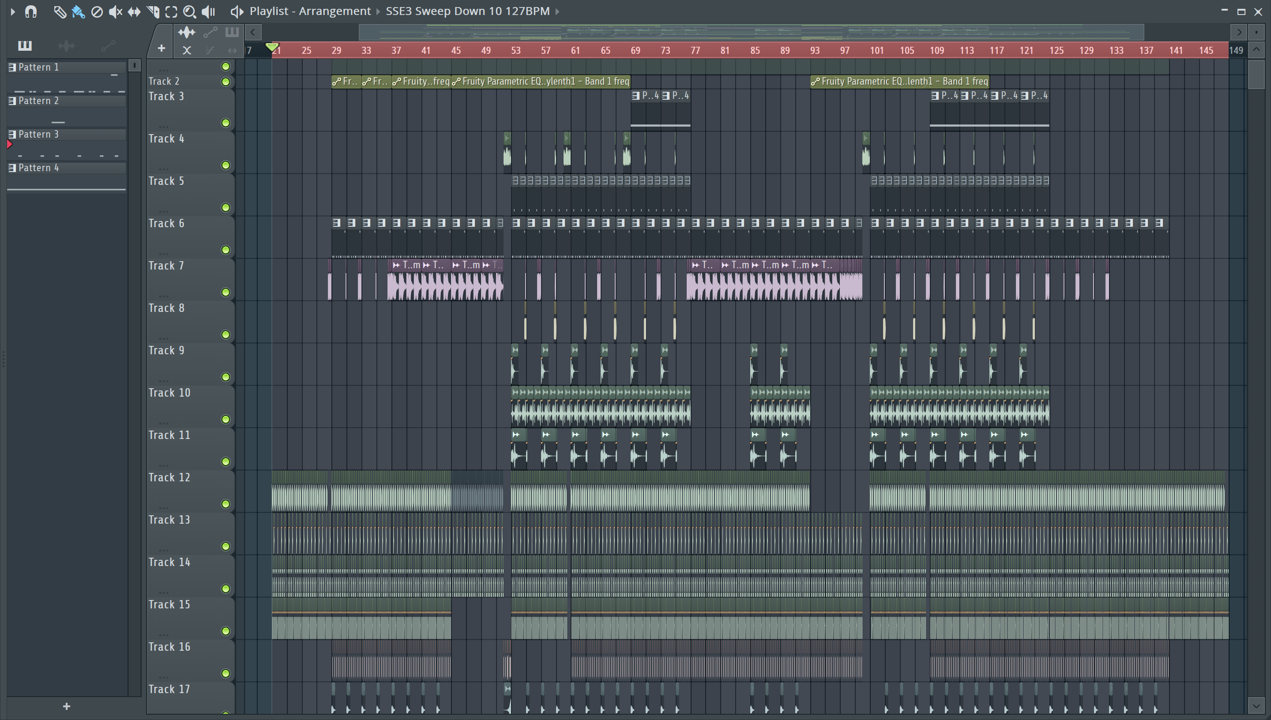The height and width of the screenshot is (720, 1271).
Task: Select the Track 2 header
Action: click(190, 81)
